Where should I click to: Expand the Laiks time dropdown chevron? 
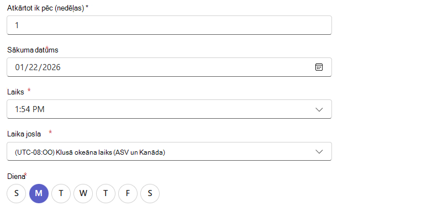(x=319, y=109)
